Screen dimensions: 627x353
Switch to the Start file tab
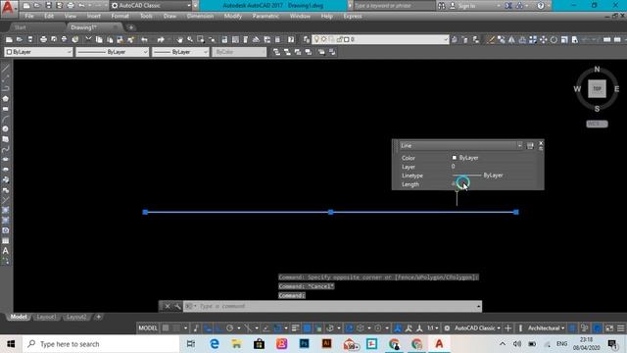(20, 27)
